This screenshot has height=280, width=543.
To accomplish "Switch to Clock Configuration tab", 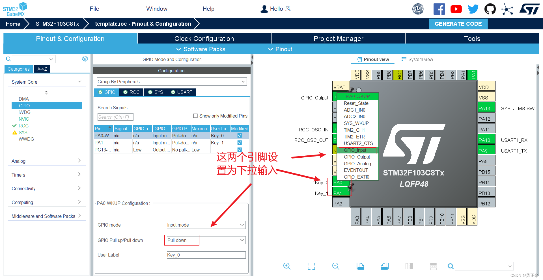I will tap(204, 39).
